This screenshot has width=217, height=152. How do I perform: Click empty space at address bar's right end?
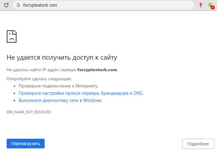pyautogui.click(x=181, y=5)
